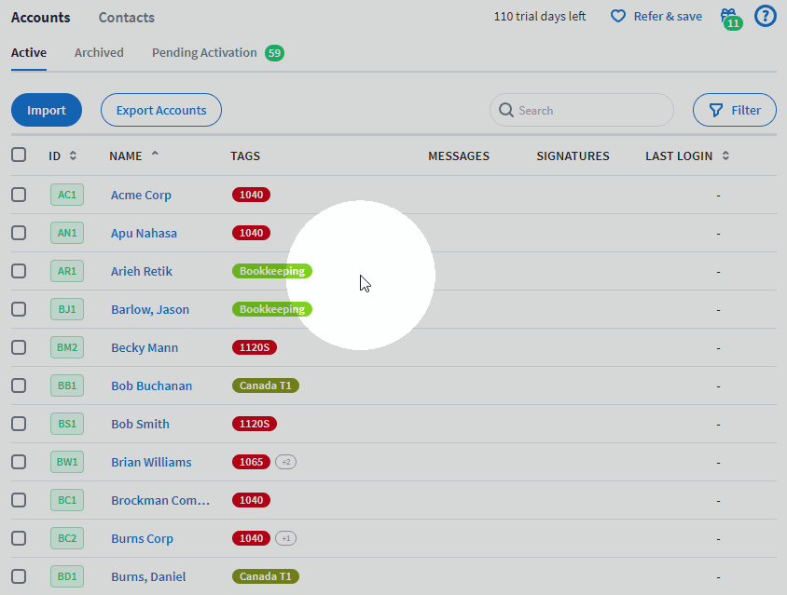Check the box for Acme Corp row
Image resolution: width=787 pixels, height=595 pixels.
click(19, 195)
